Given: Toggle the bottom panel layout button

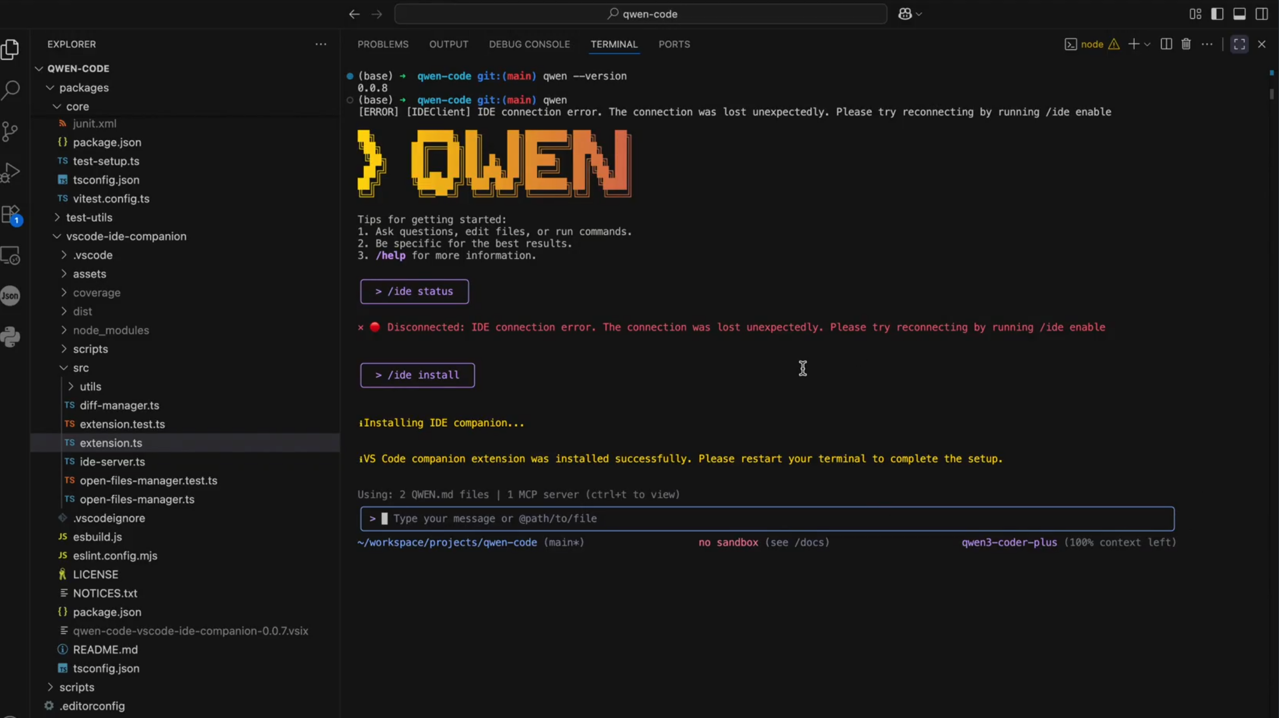Looking at the screenshot, I should (1239, 14).
